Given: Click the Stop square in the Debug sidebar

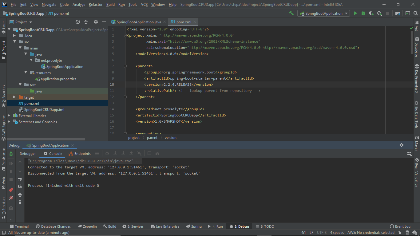Looking at the screenshot, I should [11, 180].
